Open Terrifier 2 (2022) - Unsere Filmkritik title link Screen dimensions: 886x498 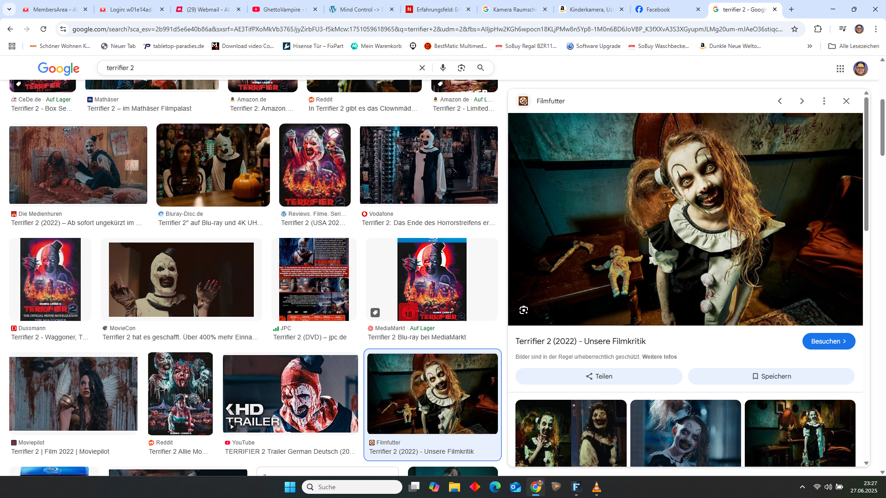click(x=580, y=341)
